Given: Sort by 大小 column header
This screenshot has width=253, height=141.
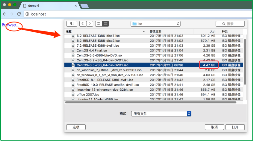Looking at the screenshot, I should point(207,32).
